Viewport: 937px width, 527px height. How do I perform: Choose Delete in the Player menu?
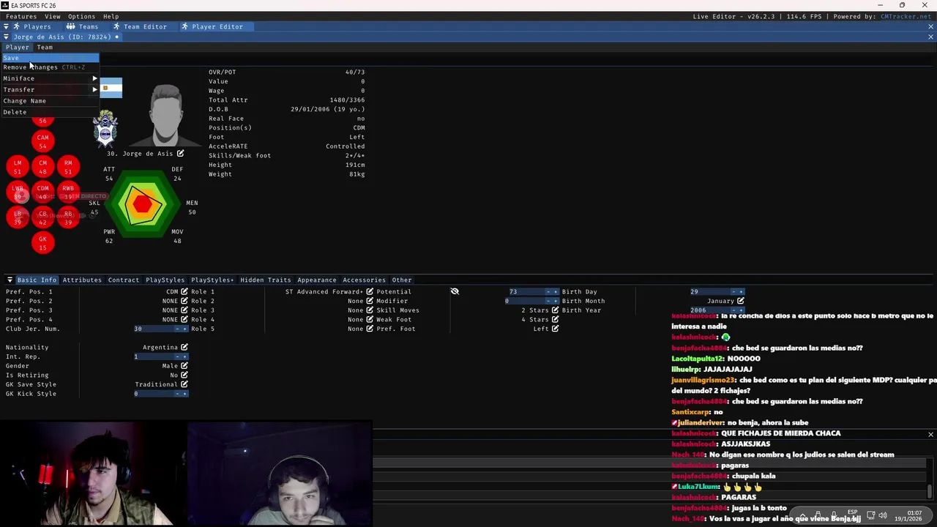pos(50,113)
